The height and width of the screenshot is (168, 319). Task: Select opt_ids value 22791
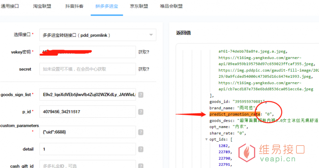click(224, 164)
